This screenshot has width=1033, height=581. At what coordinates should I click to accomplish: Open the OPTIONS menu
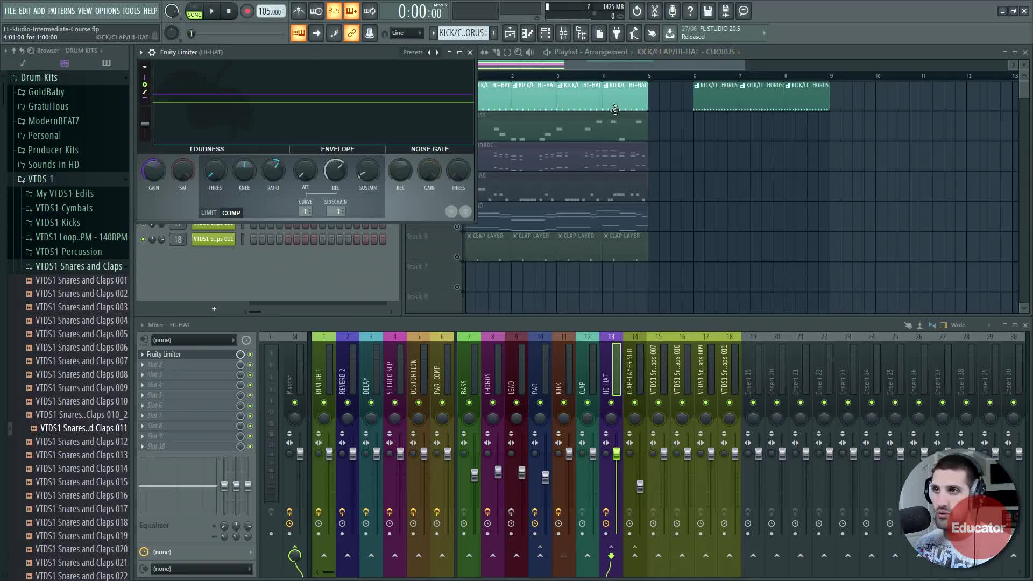[107, 11]
